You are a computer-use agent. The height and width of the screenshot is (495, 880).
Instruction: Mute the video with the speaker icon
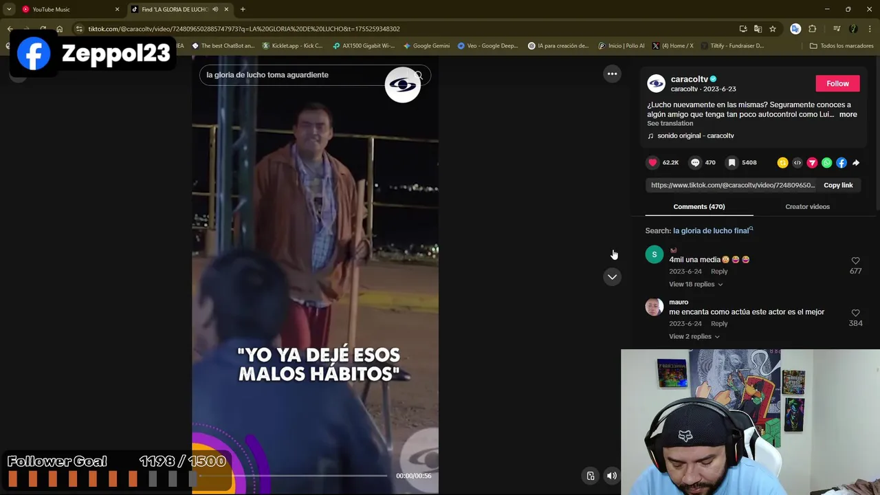point(611,476)
